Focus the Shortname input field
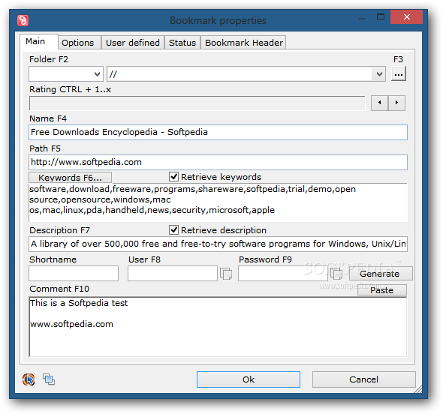This screenshot has width=443, height=414. click(74, 273)
